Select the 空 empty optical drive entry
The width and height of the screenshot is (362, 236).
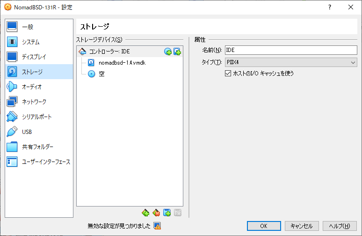coord(101,74)
